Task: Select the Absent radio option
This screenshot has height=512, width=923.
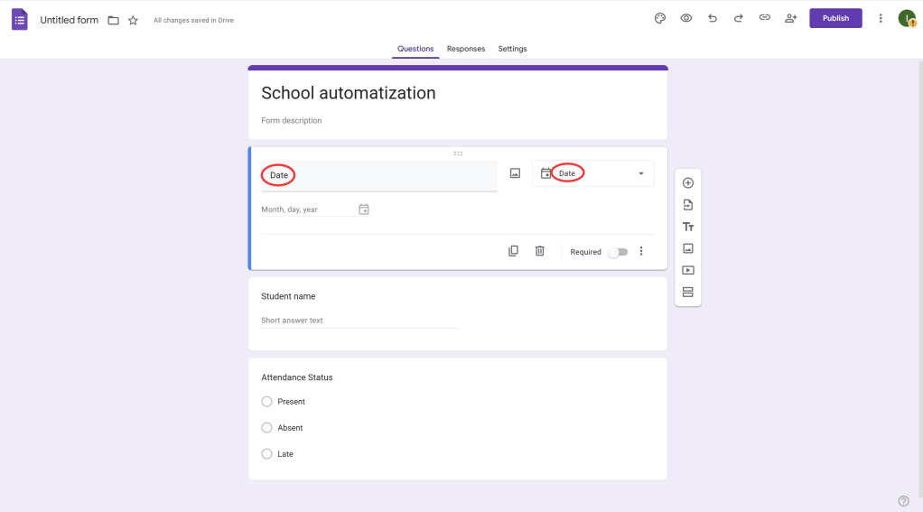Action: pyautogui.click(x=266, y=428)
